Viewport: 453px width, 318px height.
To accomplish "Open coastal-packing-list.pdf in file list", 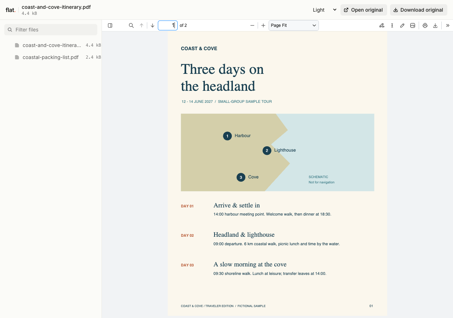I will pos(51,57).
